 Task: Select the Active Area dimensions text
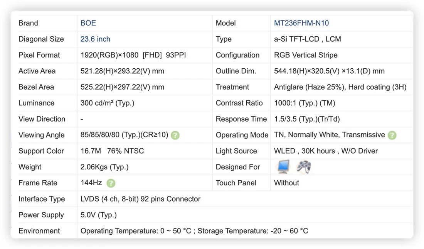point(122,71)
